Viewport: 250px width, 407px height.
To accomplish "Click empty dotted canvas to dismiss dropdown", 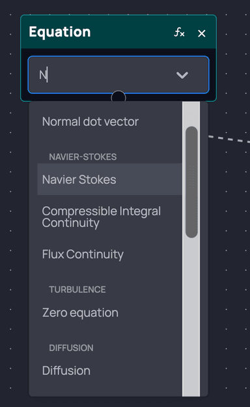I will pyautogui.click(x=230, y=260).
